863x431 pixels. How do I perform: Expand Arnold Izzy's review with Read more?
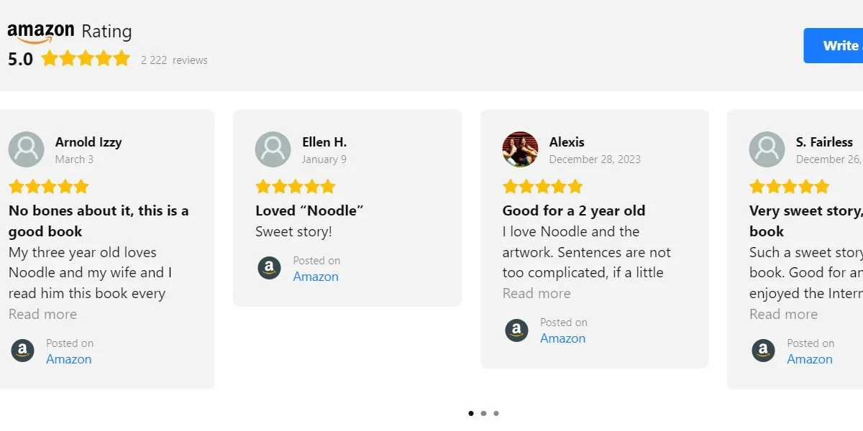42,314
